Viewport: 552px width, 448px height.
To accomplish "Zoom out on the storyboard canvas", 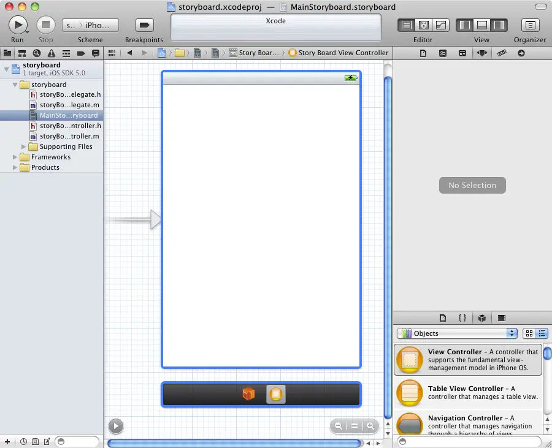I will point(339,426).
